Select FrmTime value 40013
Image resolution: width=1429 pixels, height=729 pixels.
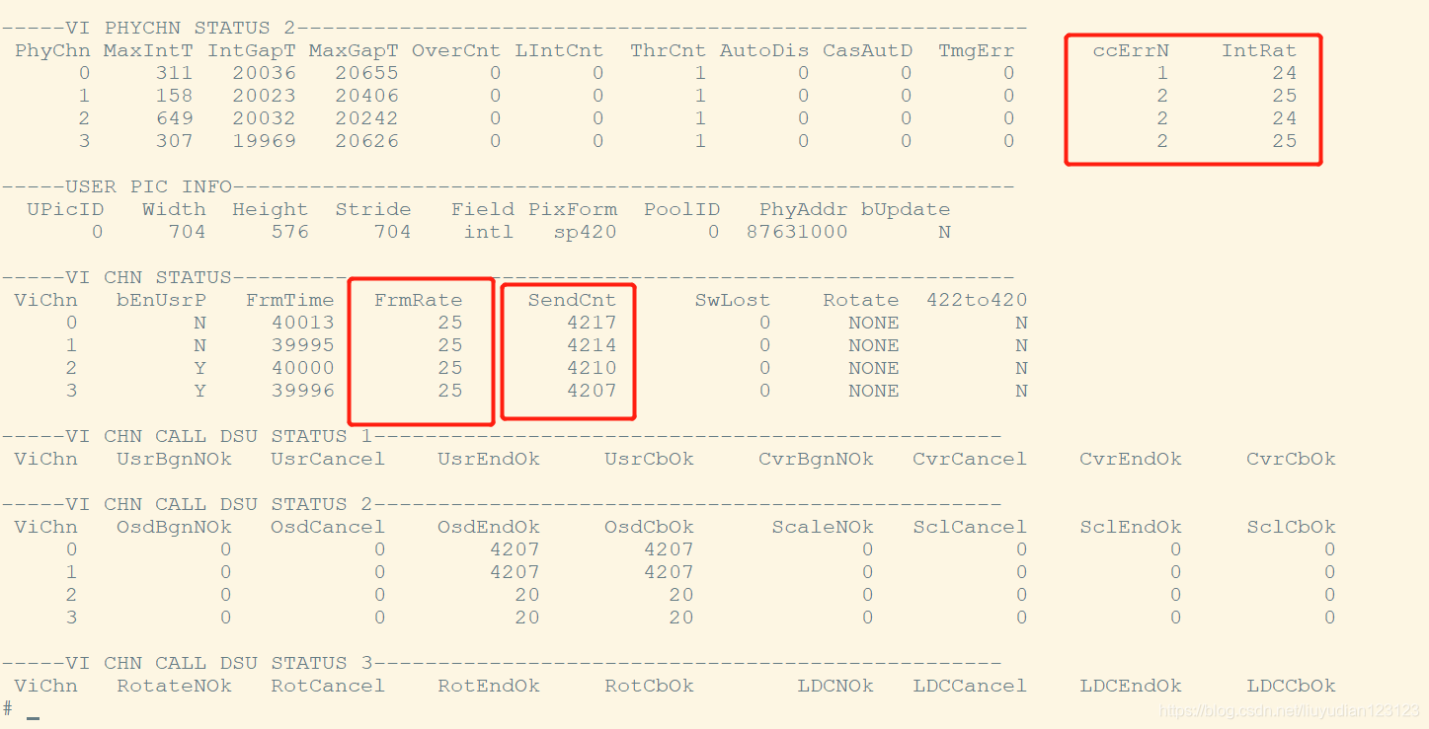tap(302, 323)
